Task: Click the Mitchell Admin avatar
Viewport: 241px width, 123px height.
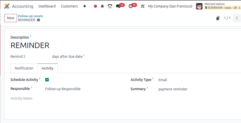Action: pyautogui.click(x=199, y=6)
